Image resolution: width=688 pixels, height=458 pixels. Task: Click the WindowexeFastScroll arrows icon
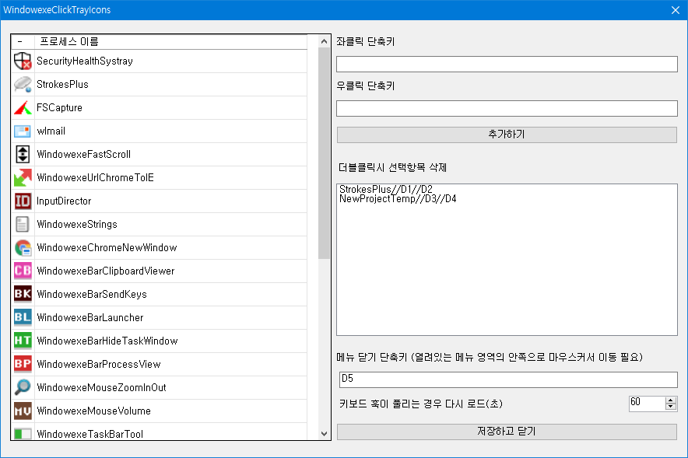(23, 154)
